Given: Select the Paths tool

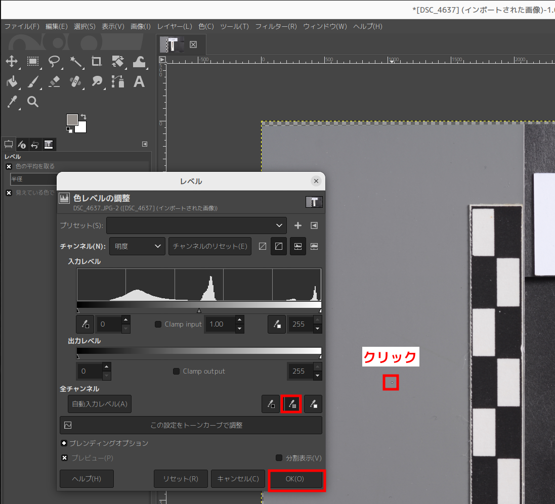Looking at the screenshot, I should 117,82.
